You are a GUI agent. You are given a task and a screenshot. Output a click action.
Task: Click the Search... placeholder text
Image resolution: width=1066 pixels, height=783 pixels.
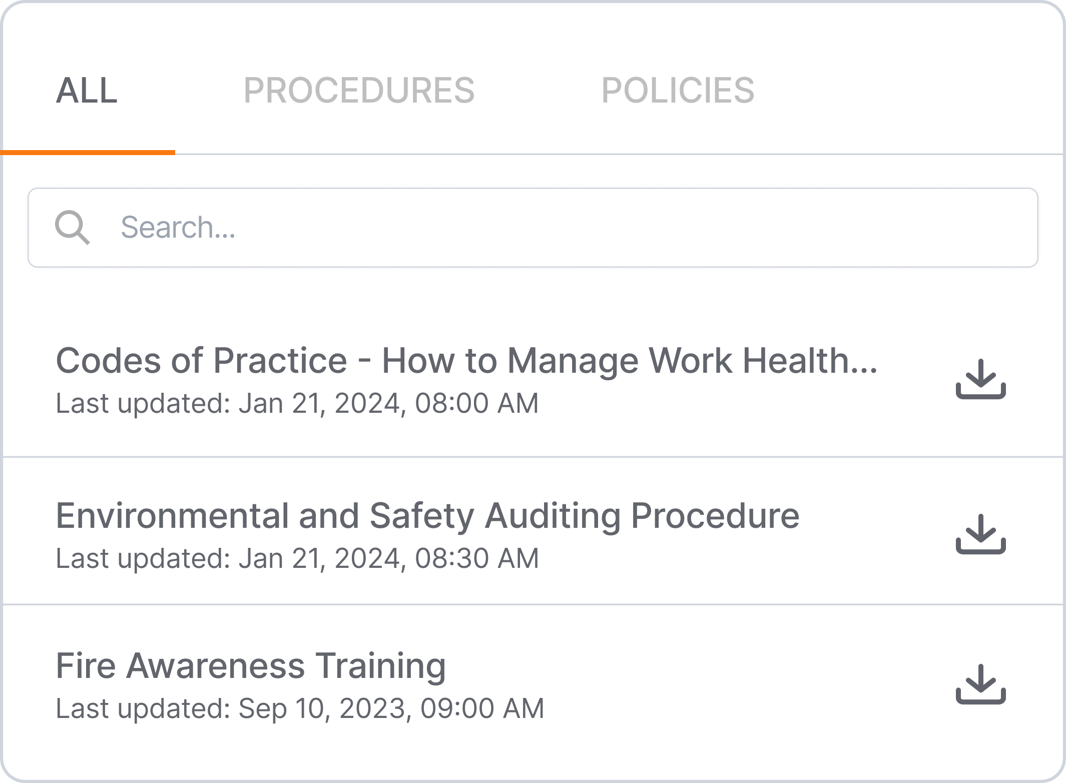click(x=178, y=228)
